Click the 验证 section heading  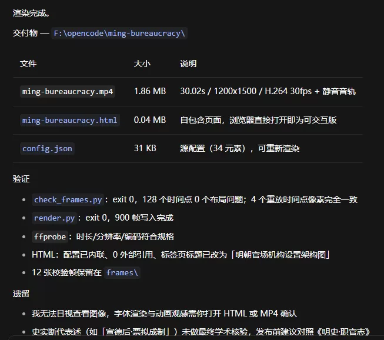click(x=21, y=179)
